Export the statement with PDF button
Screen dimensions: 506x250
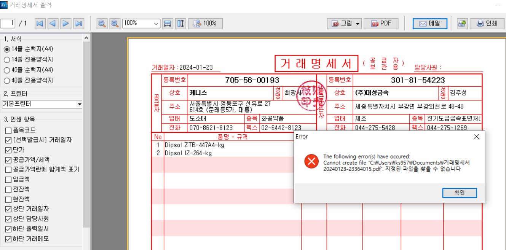(x=381, y=24)
